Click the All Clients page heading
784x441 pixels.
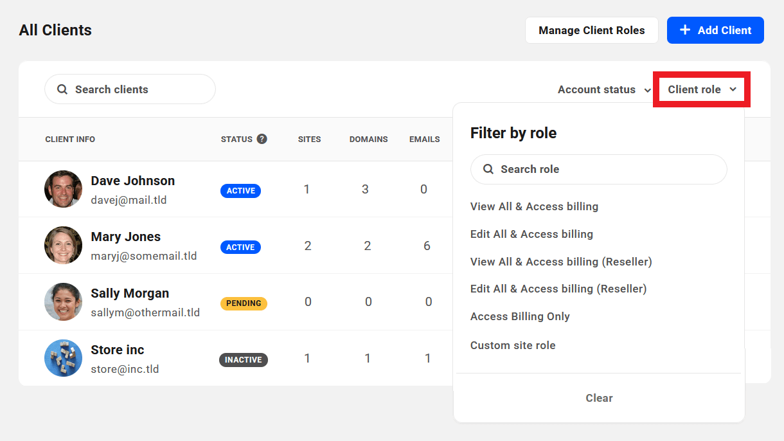[55, 30]
